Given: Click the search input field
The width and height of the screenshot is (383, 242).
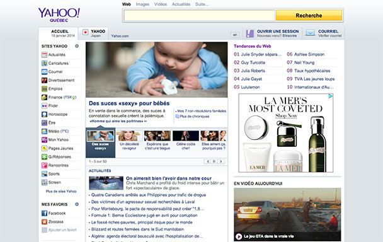Looking at the screenshot, I should [x=199, y=15].
